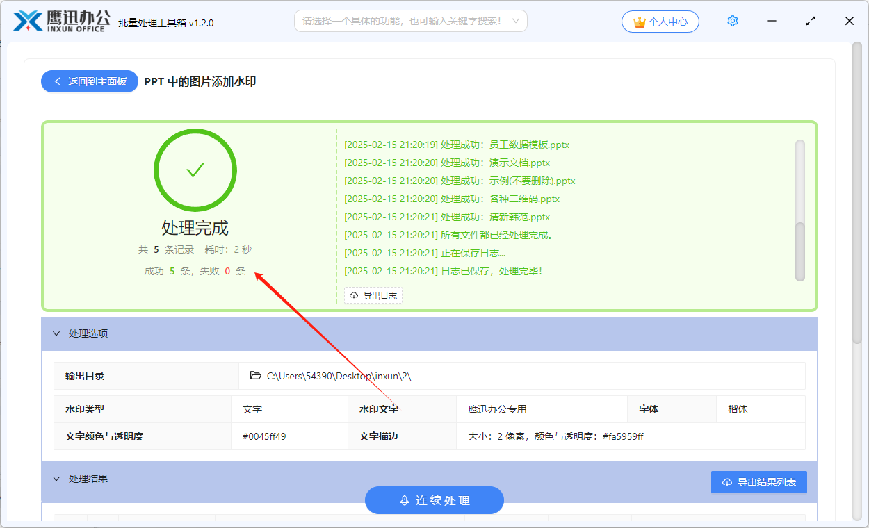
Task: Click the page title PPT 中的图片添加水印
Action: 200,81
